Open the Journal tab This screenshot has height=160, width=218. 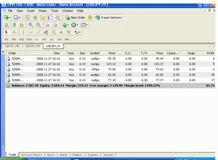click(x=108, y=155)
